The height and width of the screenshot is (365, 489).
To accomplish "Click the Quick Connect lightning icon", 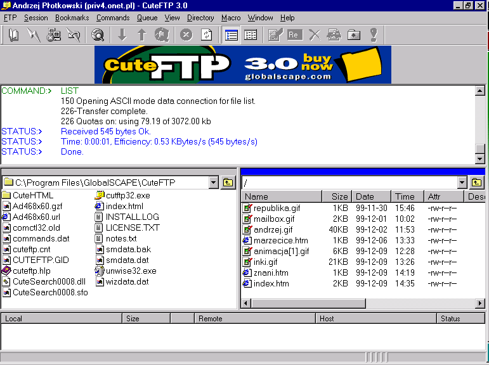I will click(33, 35).
